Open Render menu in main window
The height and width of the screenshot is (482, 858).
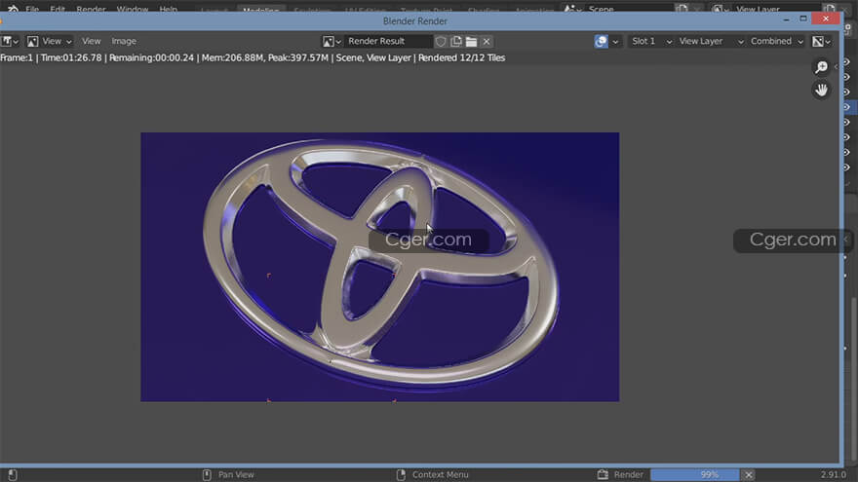pyautogui.click(x=91, y=9)
